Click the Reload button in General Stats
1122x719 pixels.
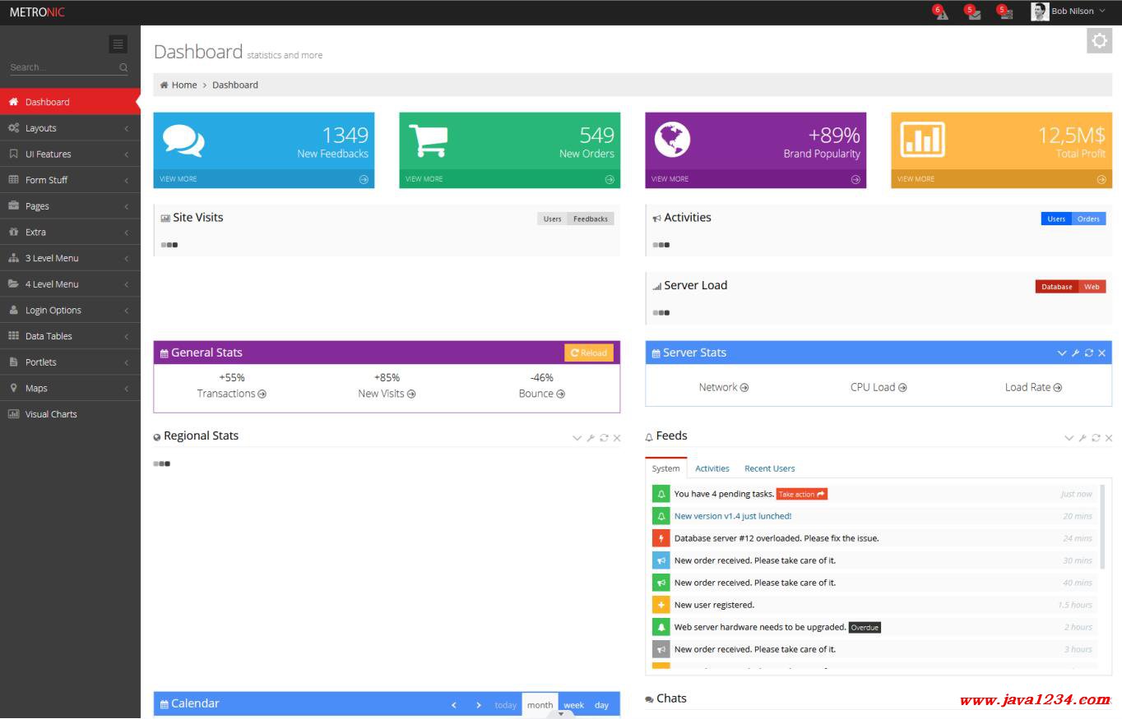[588, 353]
